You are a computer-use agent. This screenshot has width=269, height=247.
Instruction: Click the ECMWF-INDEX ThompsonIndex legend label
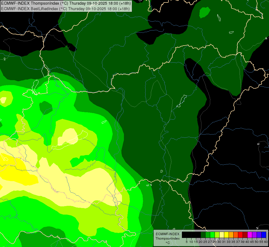coord(167,236)
